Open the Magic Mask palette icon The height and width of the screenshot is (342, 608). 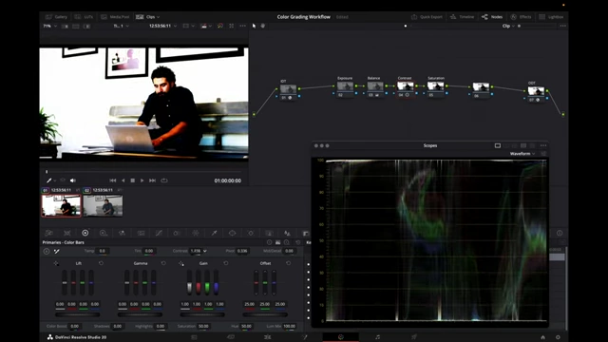tap(269, 233)
